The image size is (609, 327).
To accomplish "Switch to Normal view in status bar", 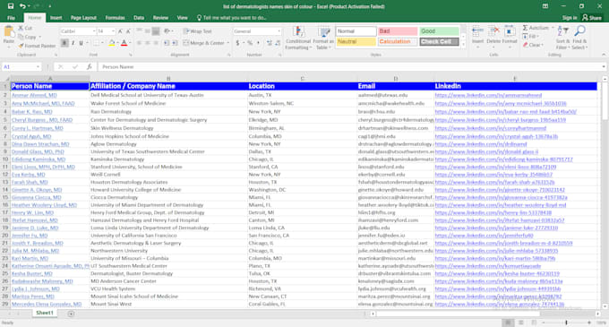I will tap(508, 323).
